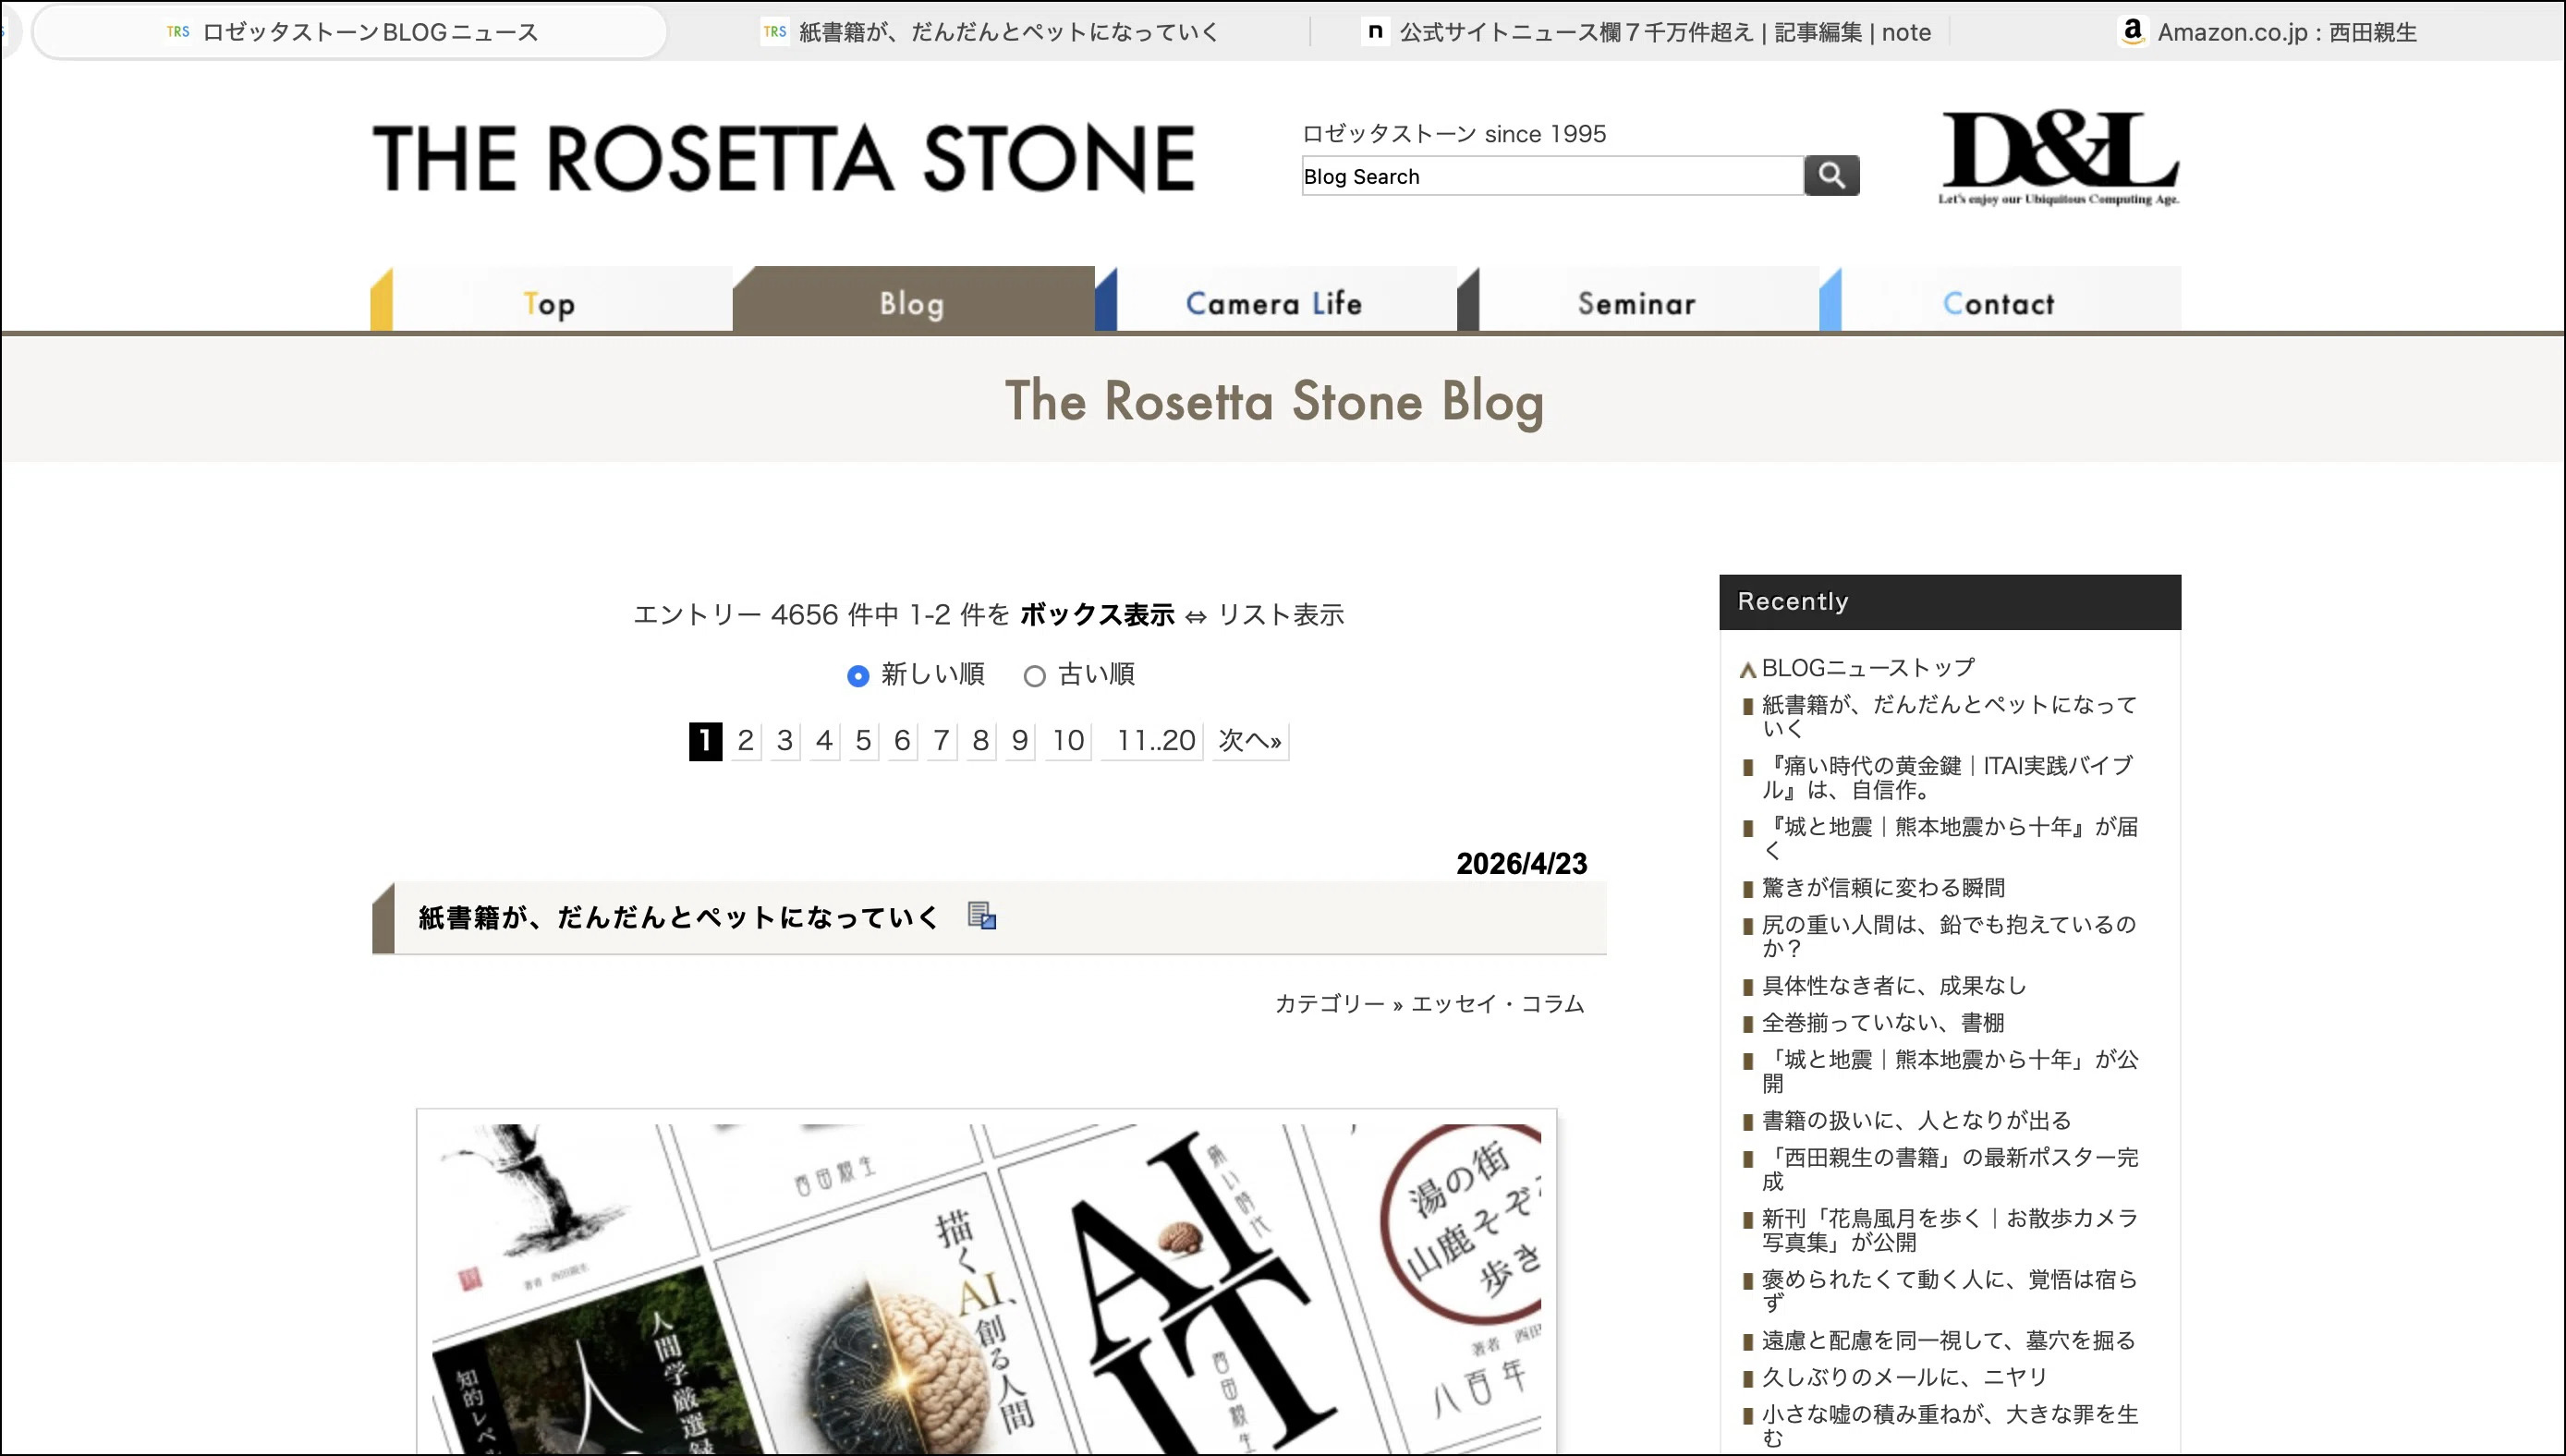The height and width of the screenshot is (1456, 2566).
Task: Open sidebar link 尻の重い人間は、鉛でも抱えているのか？
Action: coord(1949,936)
